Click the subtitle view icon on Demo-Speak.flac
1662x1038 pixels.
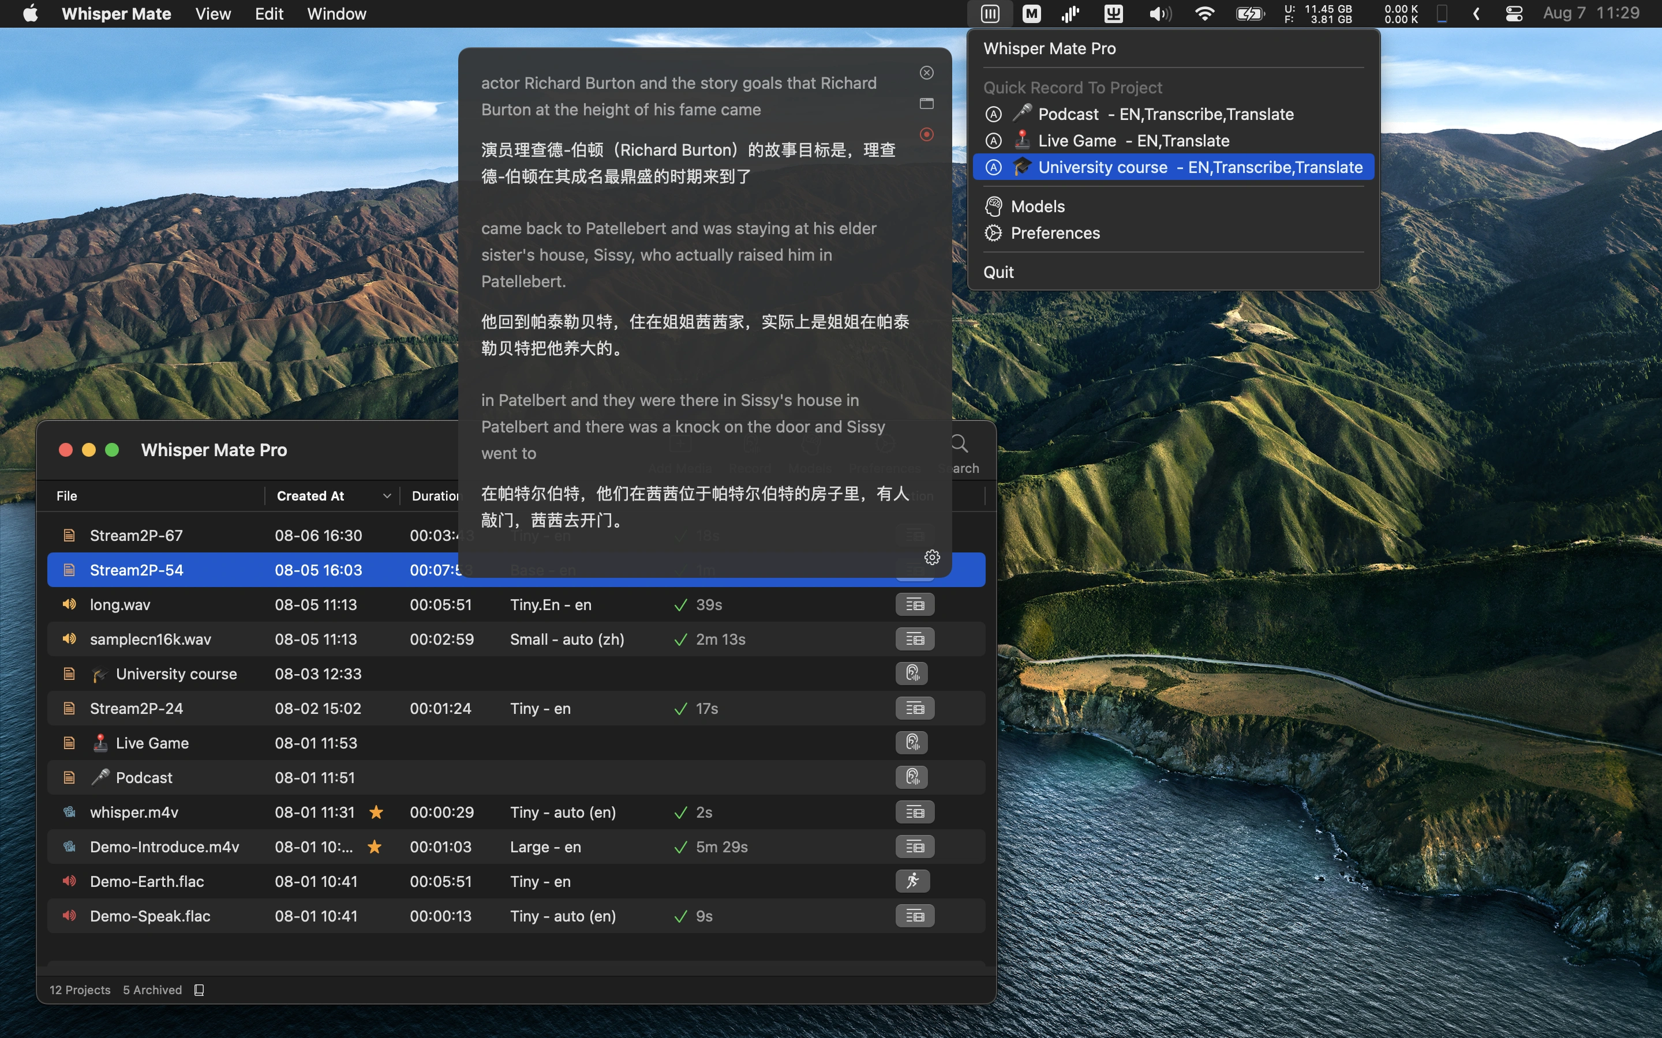point(915,915)
